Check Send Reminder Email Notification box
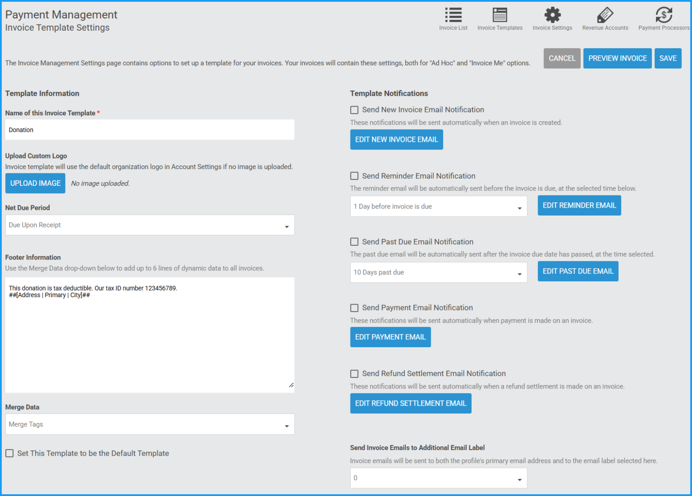The image size is (692, 496). pyautogui.click(x=354, y=176)
